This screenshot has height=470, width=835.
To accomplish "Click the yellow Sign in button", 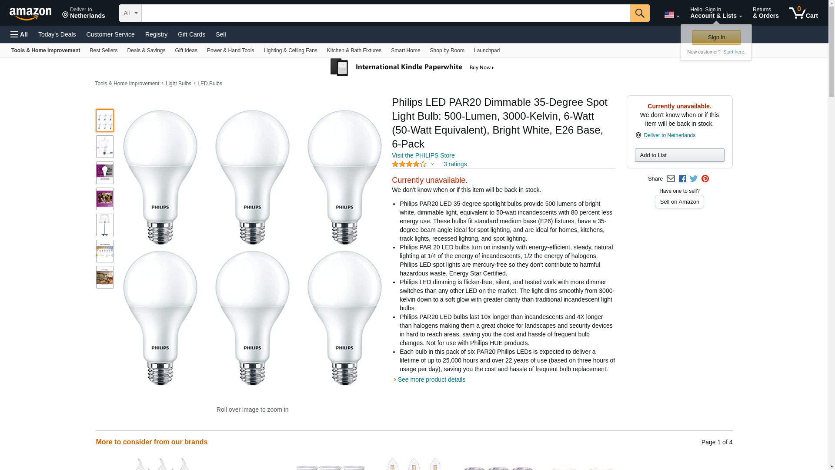I will click(x=716, y=37).
